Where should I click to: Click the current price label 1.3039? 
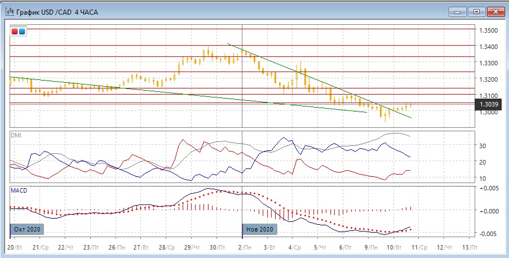[488, 104]
